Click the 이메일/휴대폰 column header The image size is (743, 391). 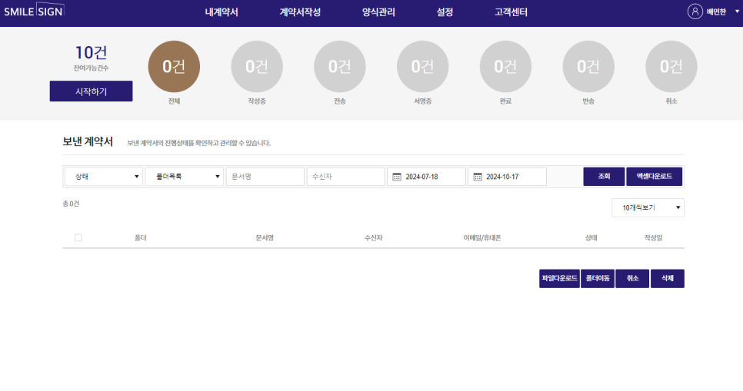pos(482,238)
